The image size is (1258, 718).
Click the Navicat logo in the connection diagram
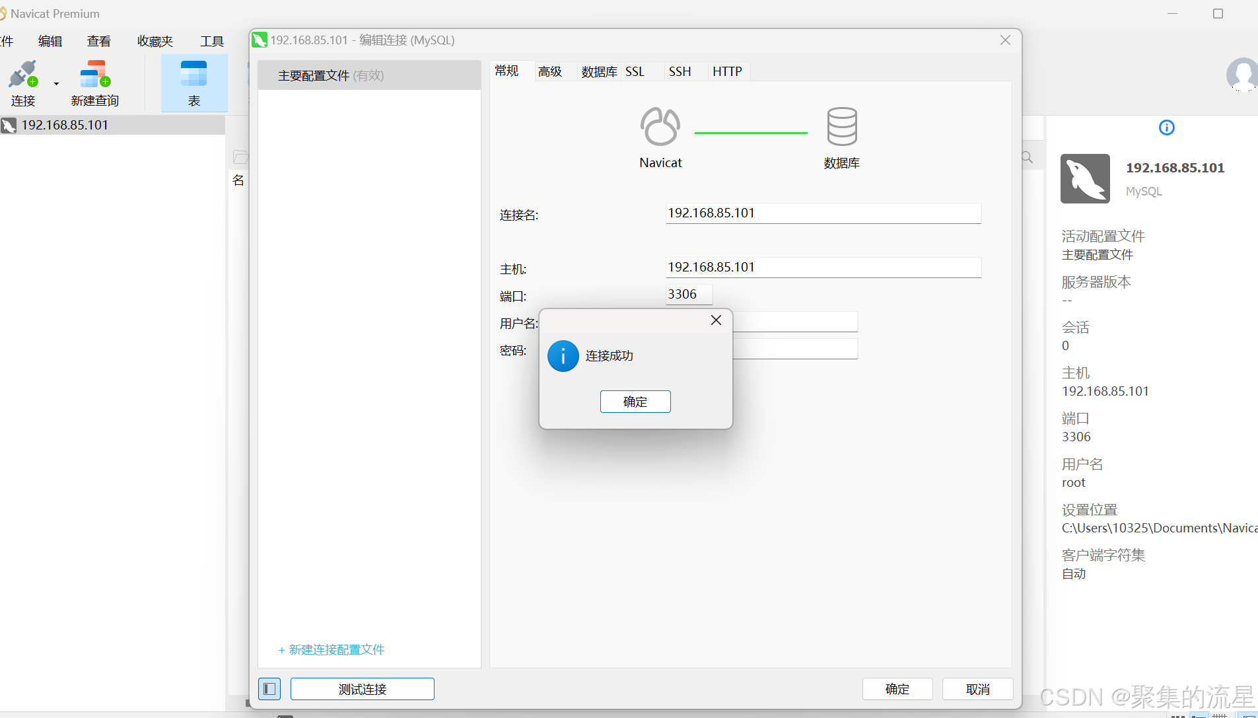660,126
